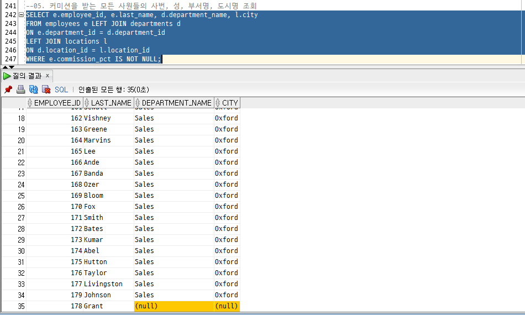Screen dimensions: 525x315
Task: Sort by the CITY column header
Action: click(227, 103)
